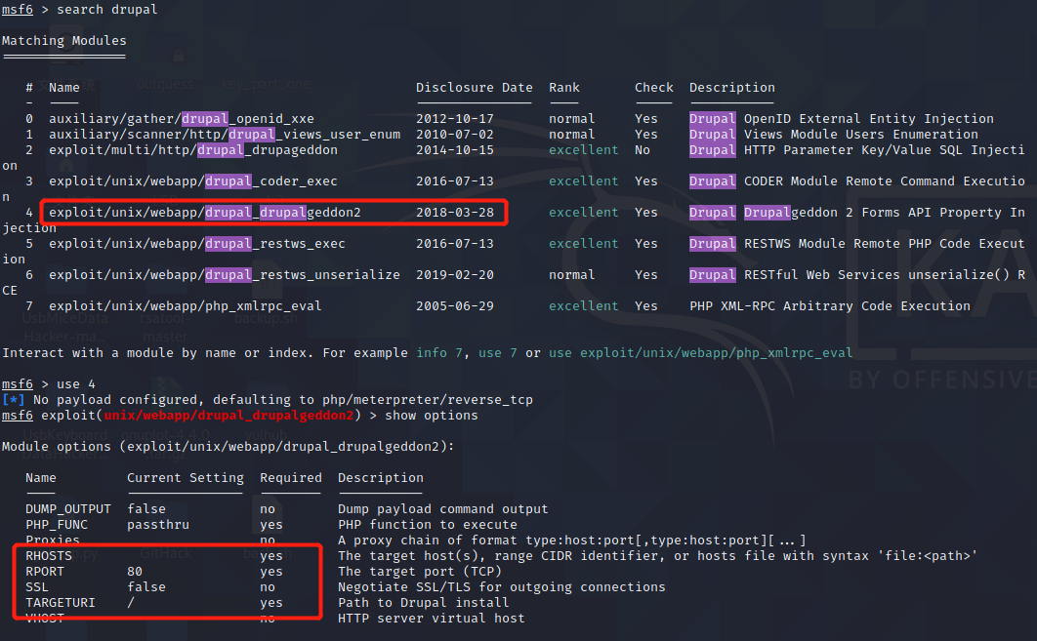Click the 'Required' column header
Image resolution: width=1037 pixels, height=641 pixels.
291,478
